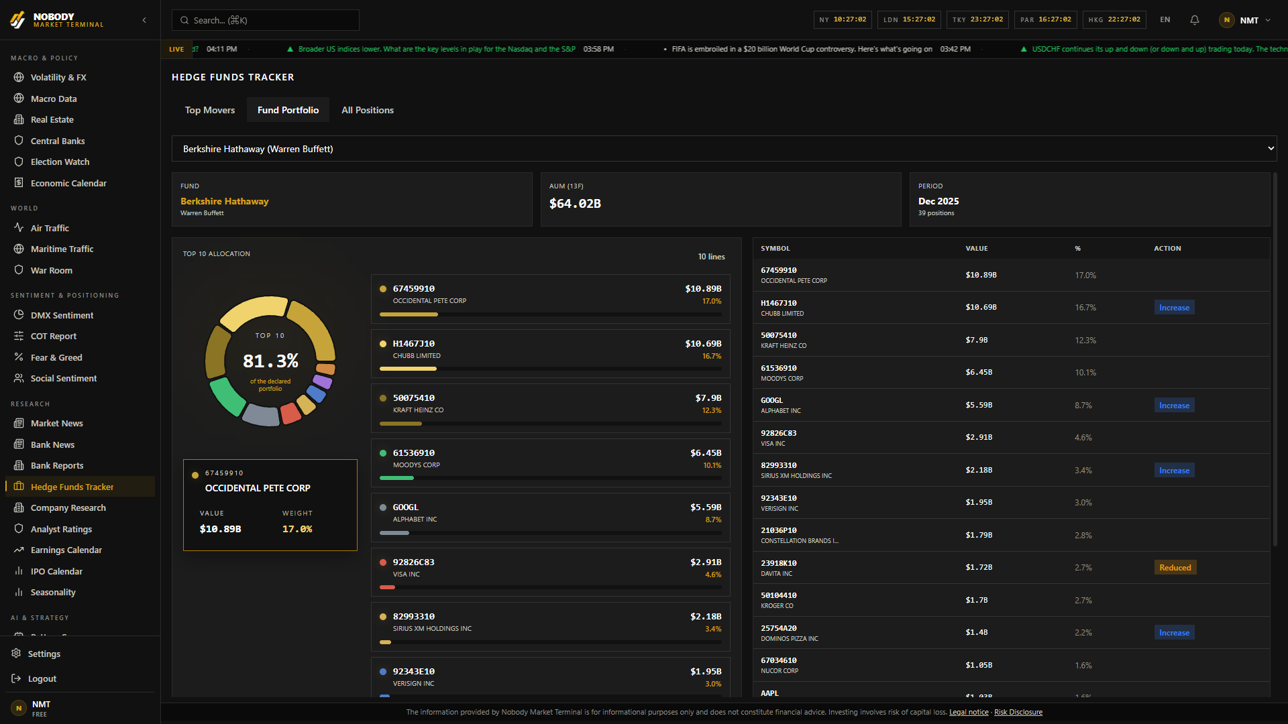Click the Increase badge for Sirius XM
This screenshot has height=724, width=1288.
1175,471
